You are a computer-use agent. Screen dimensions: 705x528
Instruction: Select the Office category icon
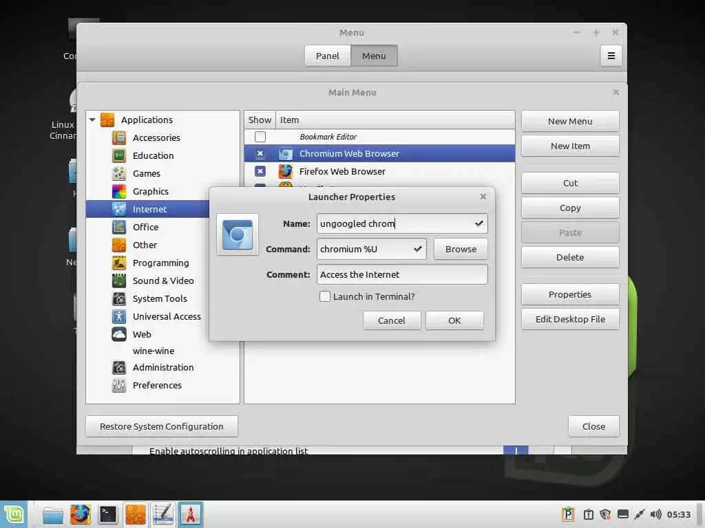coord(119,227)
